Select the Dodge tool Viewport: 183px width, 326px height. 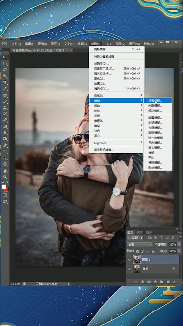(x=5, y=139)
